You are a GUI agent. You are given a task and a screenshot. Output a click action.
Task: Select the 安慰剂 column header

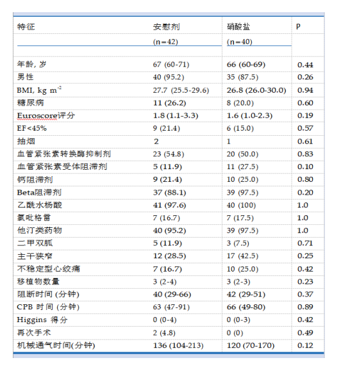[x=167, y=27]
